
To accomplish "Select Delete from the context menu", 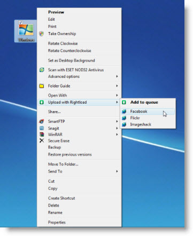I will point(53,206).
